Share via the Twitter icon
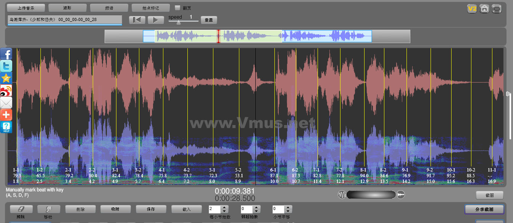513x223 pixels. click(x=6, y=66)
